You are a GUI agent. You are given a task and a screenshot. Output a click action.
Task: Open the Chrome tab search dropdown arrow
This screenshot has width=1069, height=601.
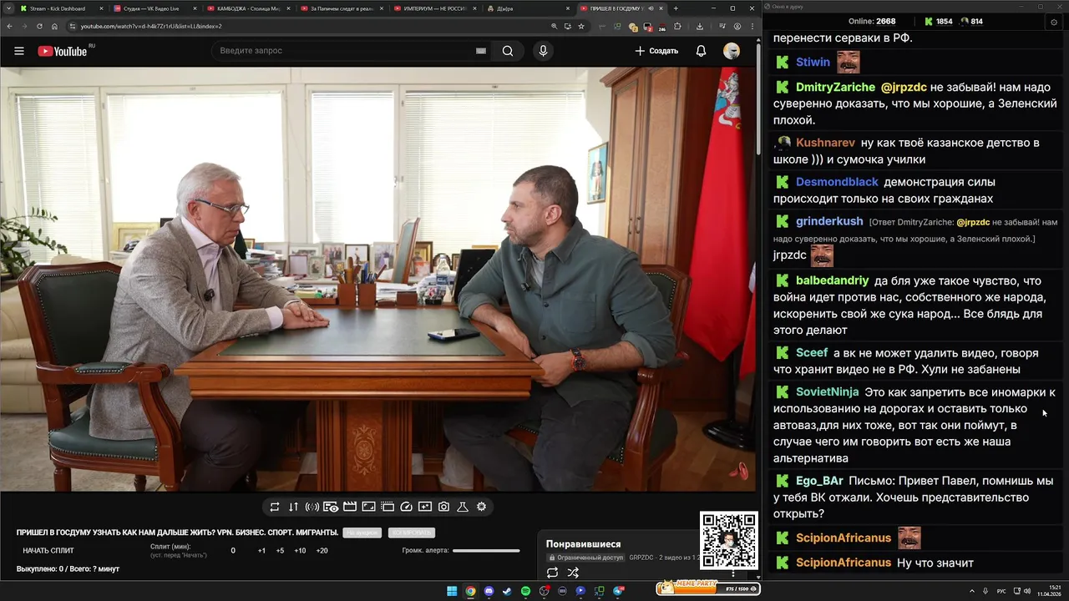(9, 8)
